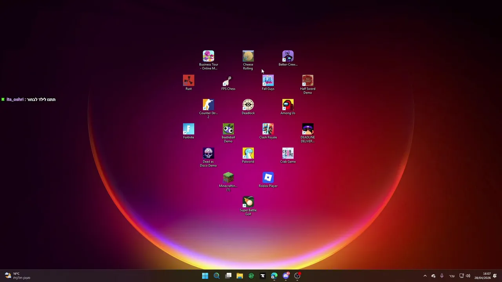Viewport: 502px width, 282px height.
Task: Open the Windows Start menu
Action: tap(205, 276)
